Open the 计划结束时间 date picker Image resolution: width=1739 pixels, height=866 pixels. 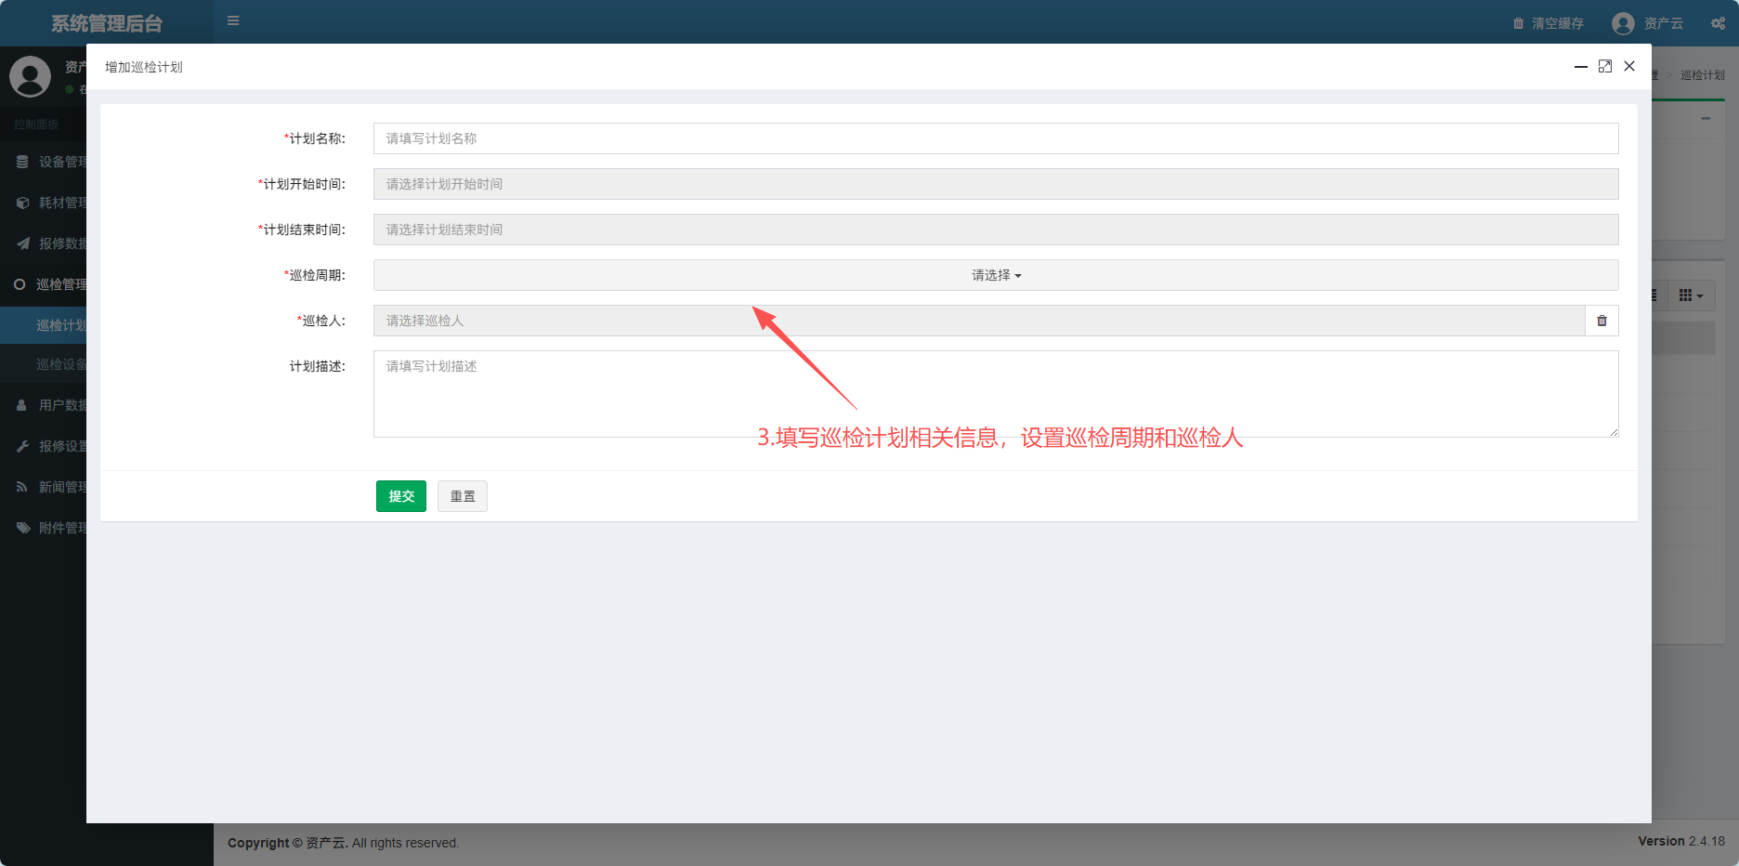tap(996, 230)
